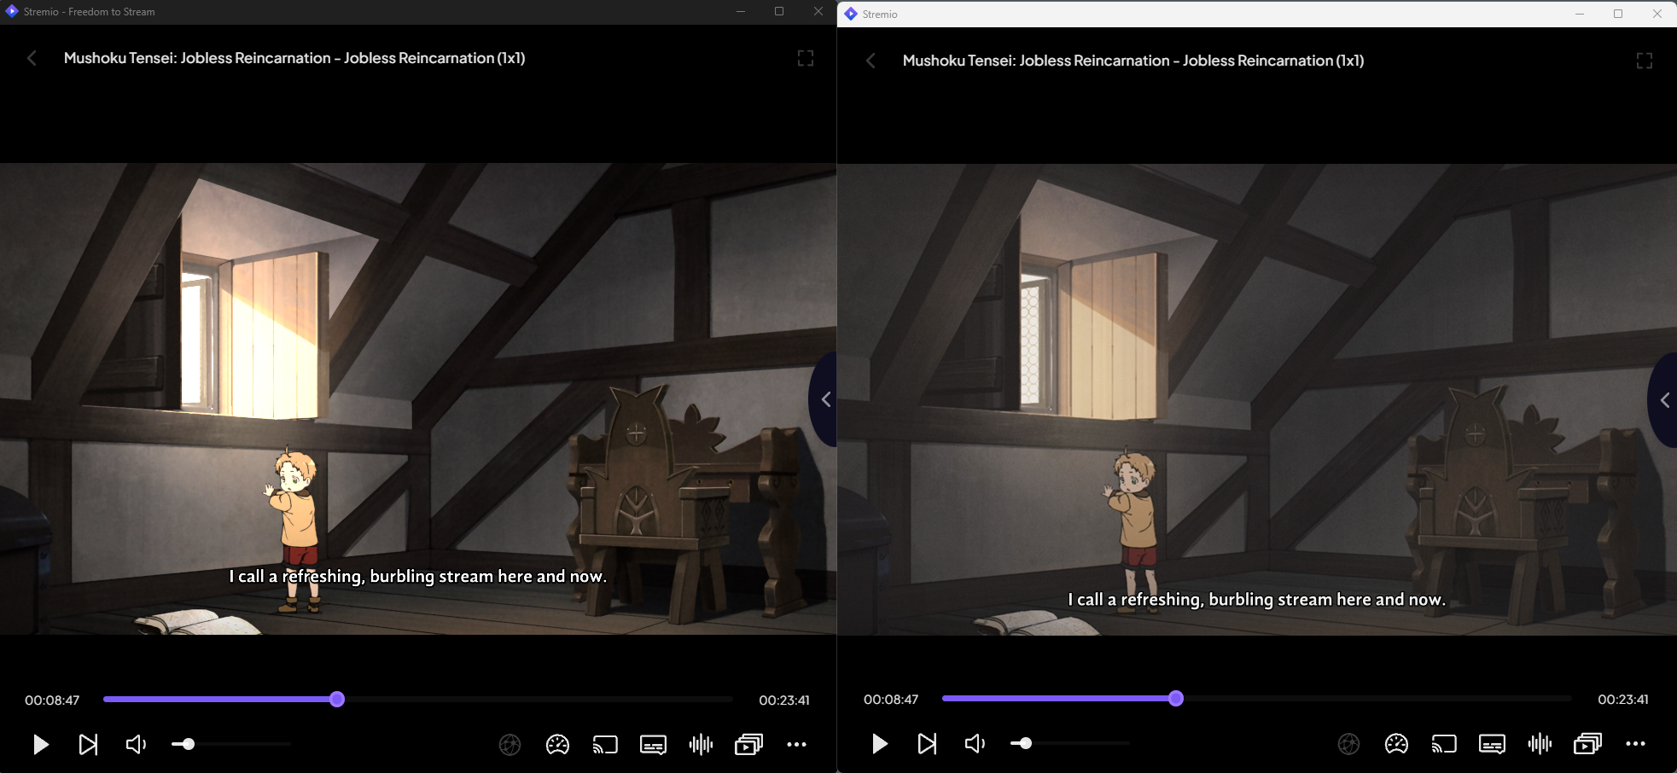1677x773 pixels.
Task: Open audio tracks waveform icon, Freedom to Stream window
Action: 701,745
